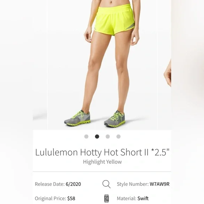204x204 pixels.
Task: Click the $58 original price value
Action: pos(71,198)
